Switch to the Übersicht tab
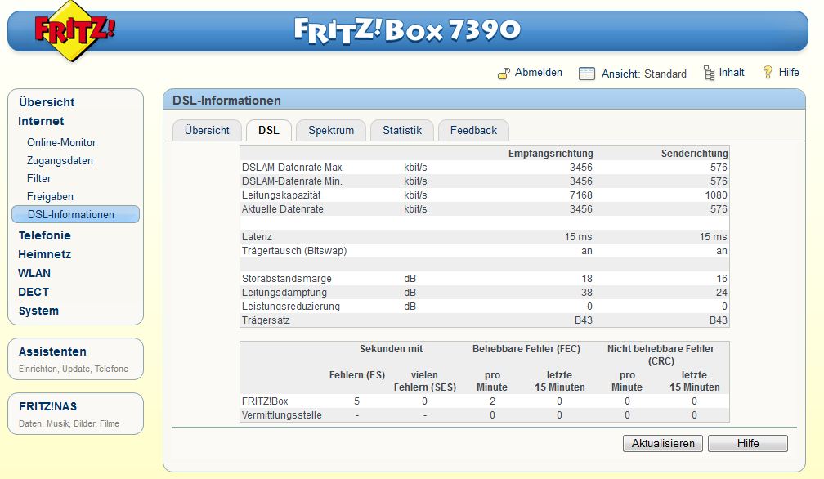Image resolution: width=824 pixels, height=479 pixels. 207,130
